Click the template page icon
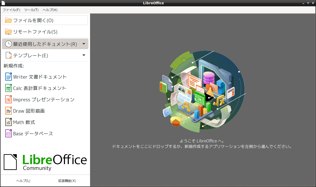 [x=9, y=55]
